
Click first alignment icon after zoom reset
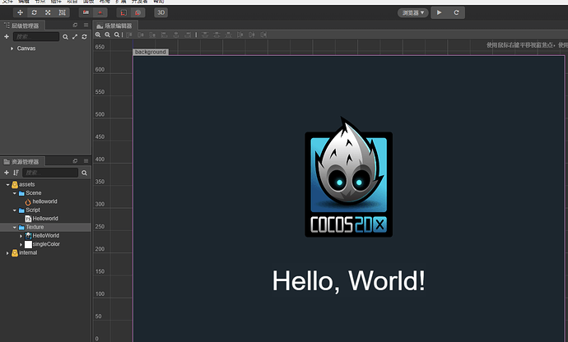(x=129, y=35)
